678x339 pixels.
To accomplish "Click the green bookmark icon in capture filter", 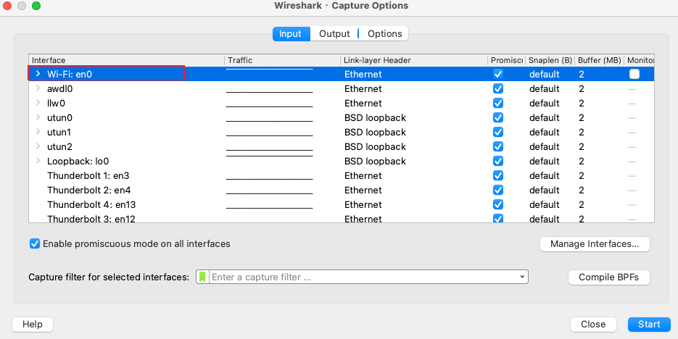I will 202,277.
